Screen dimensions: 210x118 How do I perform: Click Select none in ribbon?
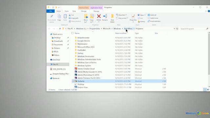pos(153,18)
